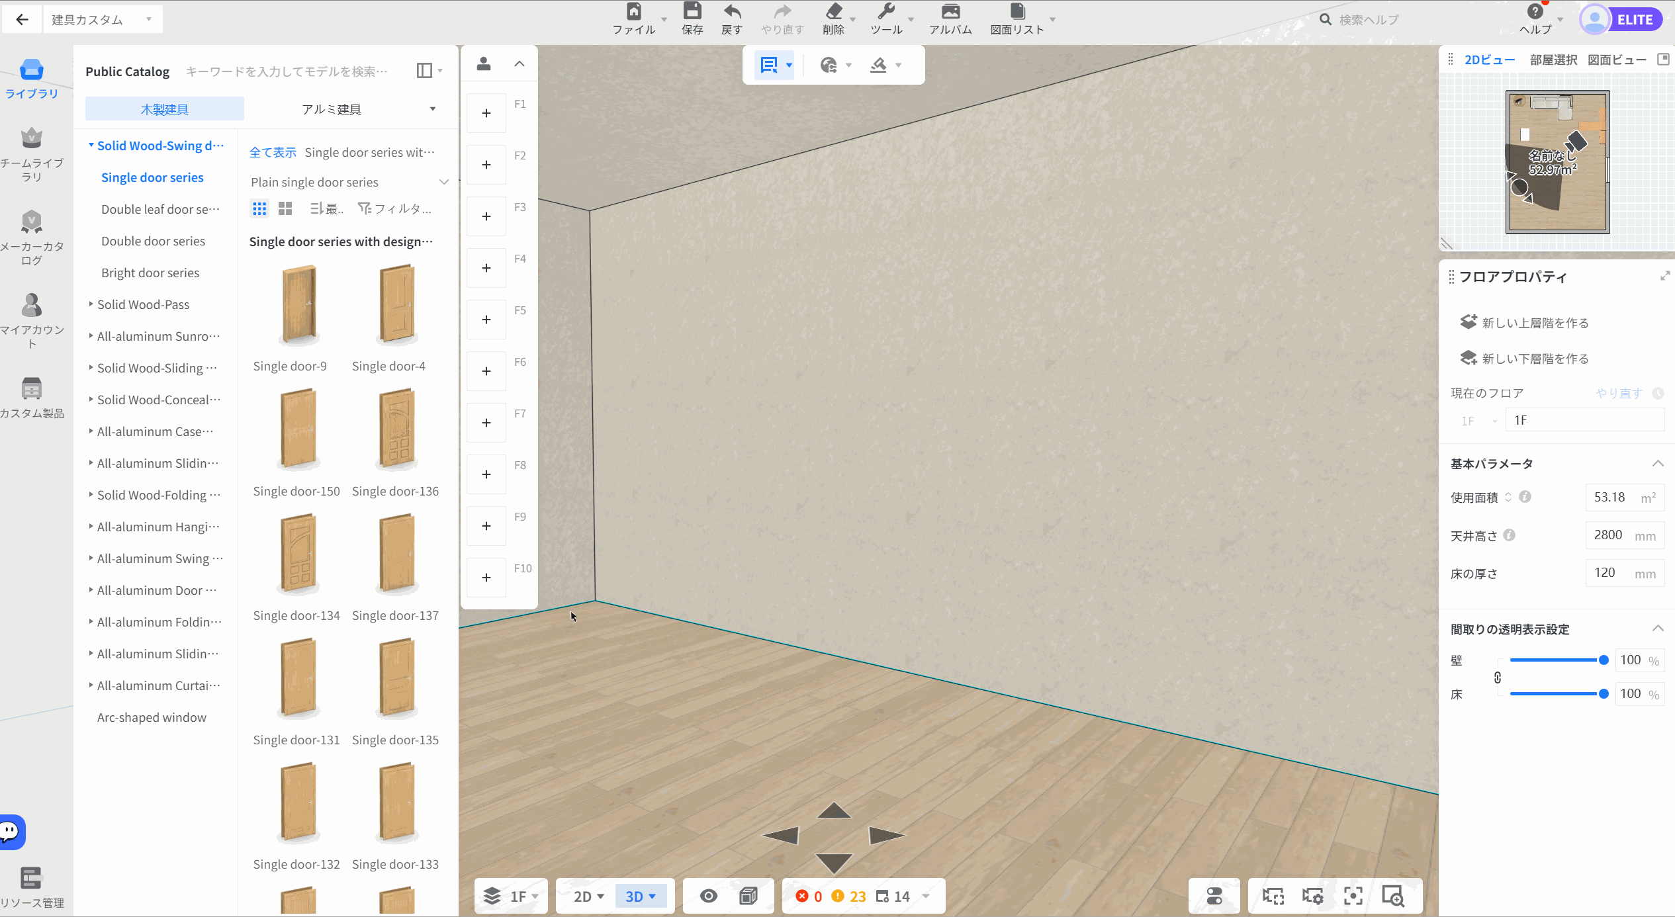Open the ELITE user account avatar

coord(1595,19)
